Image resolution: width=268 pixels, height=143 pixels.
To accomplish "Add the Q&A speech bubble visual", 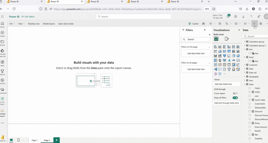I will point(220,69).
